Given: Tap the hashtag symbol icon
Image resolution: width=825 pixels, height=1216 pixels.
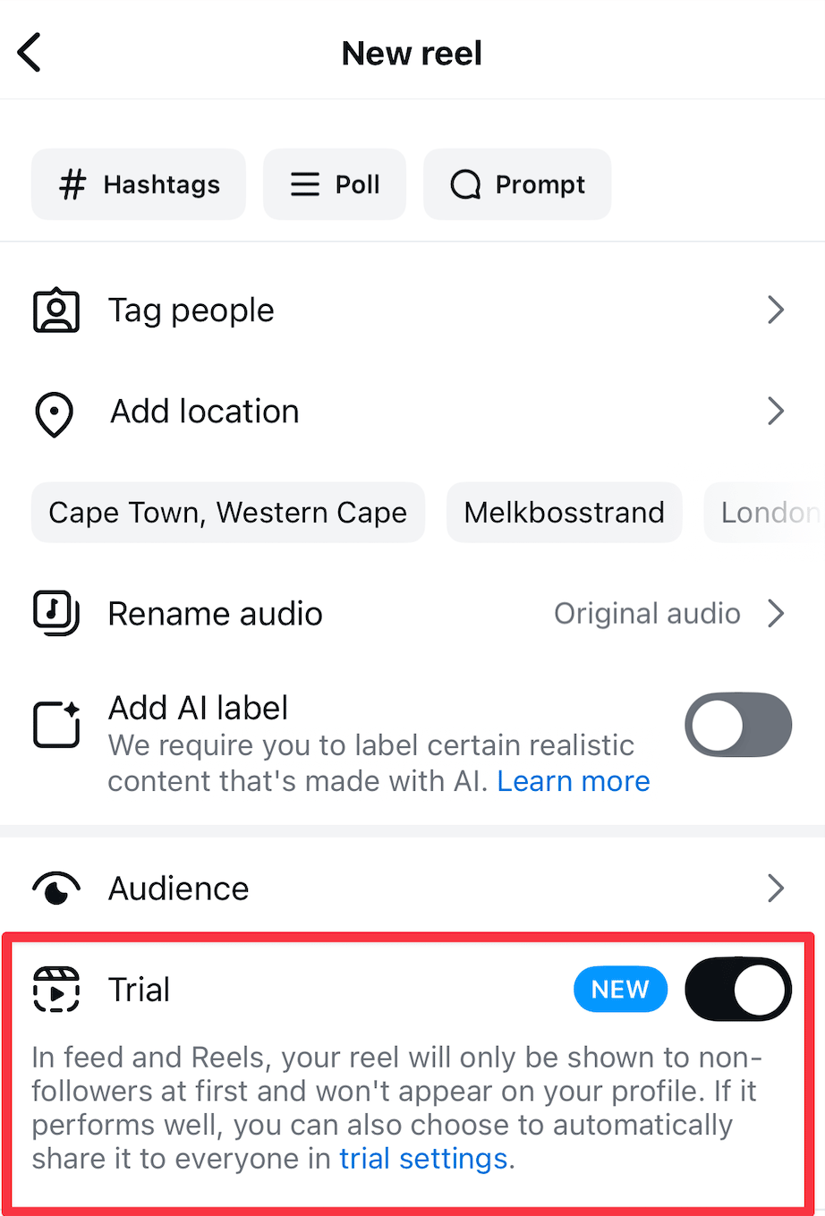Looking at the screenshot, I should point(72,184).
